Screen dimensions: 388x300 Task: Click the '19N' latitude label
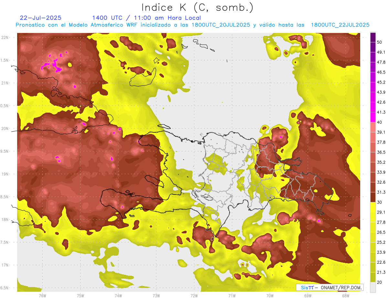click(5, 174)
